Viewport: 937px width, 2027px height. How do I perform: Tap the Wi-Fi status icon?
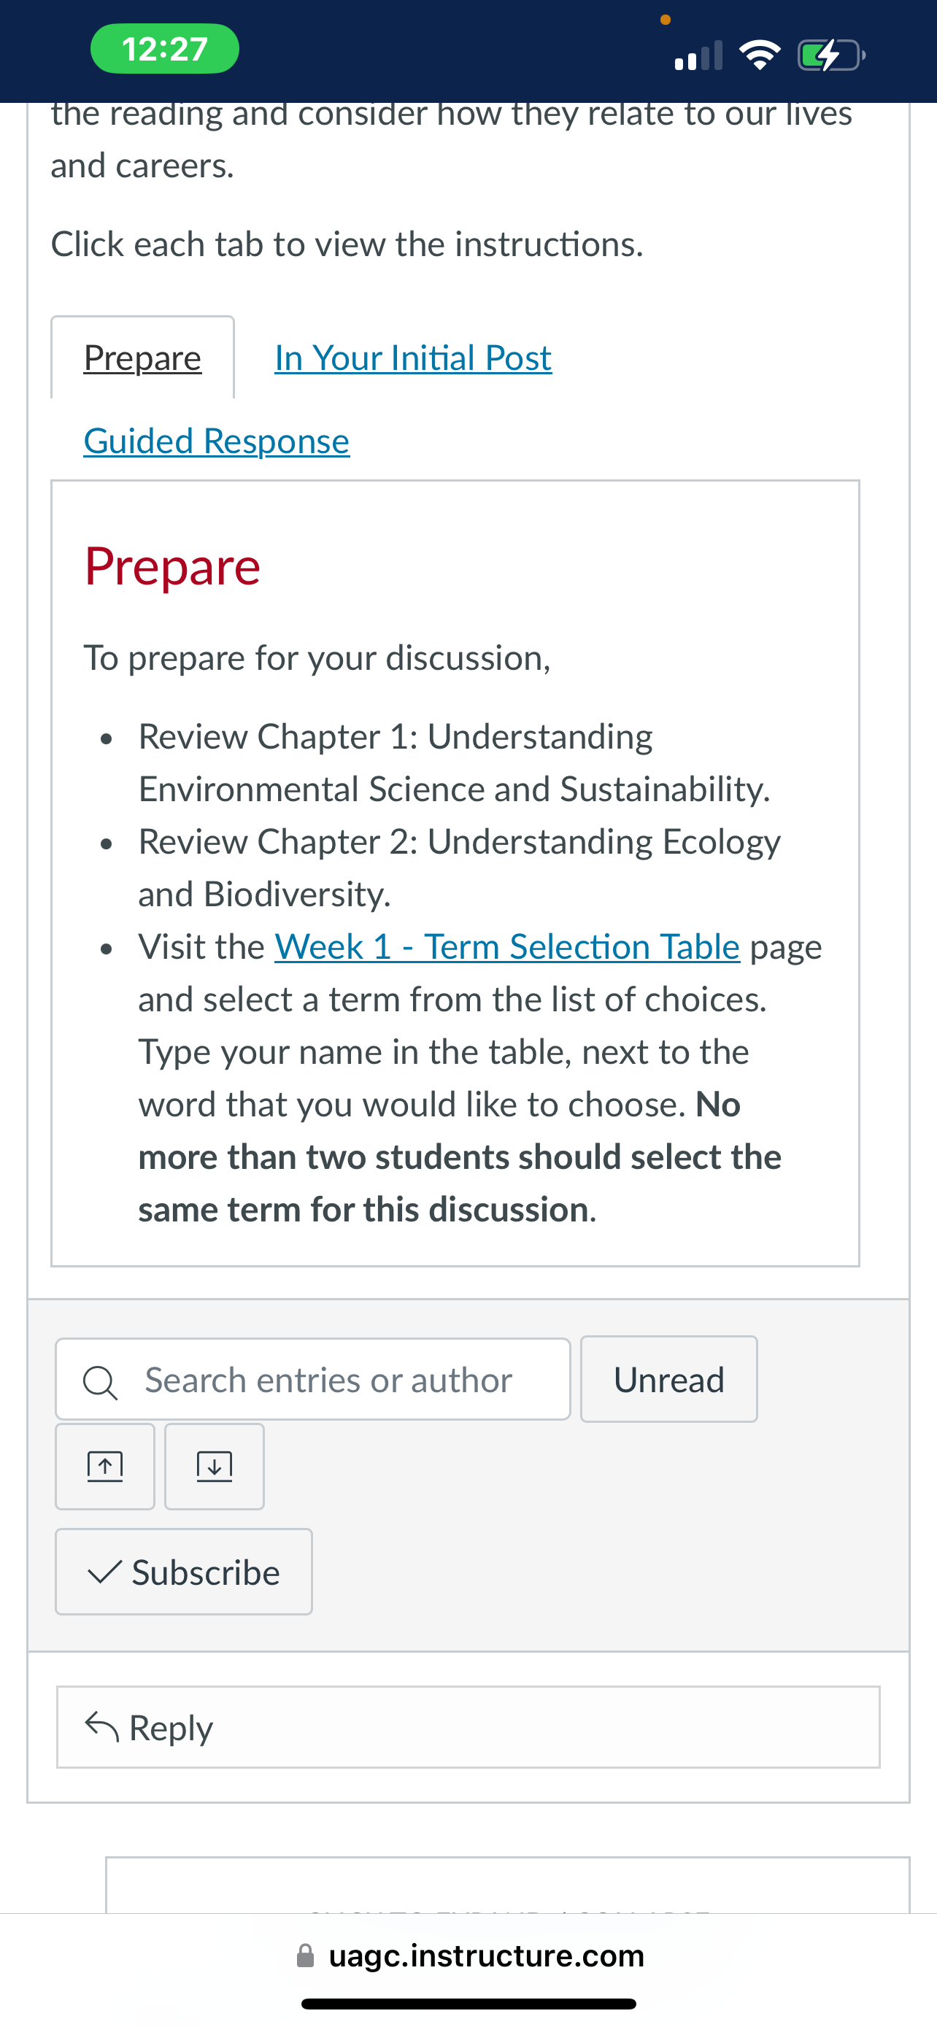pyautogui.click(x=760, y=55)
